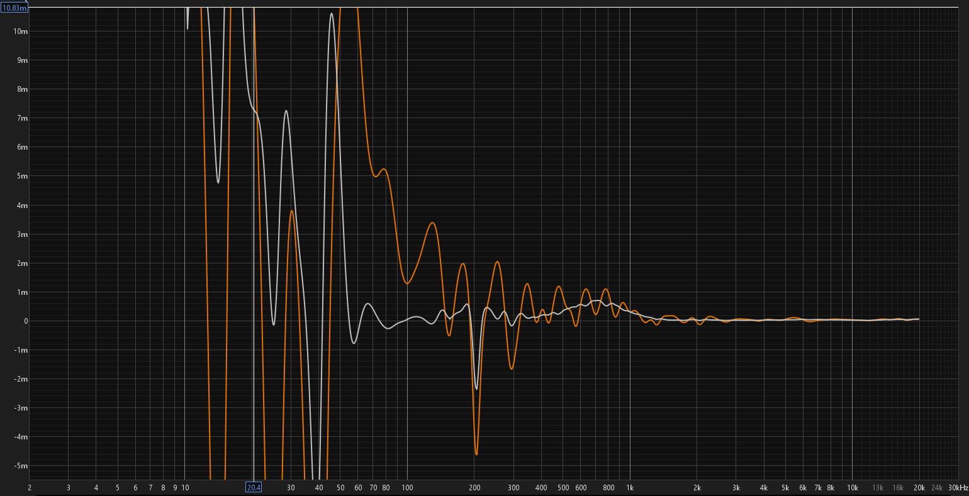Click the 100 Hz frequency axis label
This screenshot has width=969, height=496.
[x=407, y=488]
